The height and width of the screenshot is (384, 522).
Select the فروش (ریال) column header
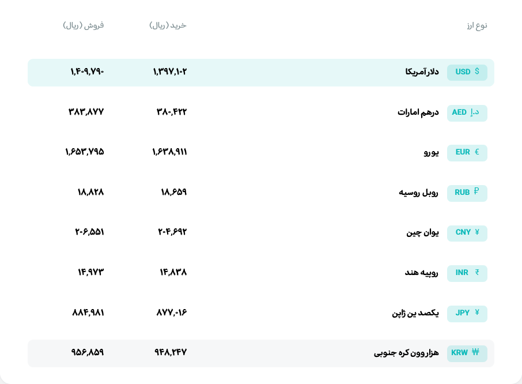pyautogui.click(x=84, y=25)
